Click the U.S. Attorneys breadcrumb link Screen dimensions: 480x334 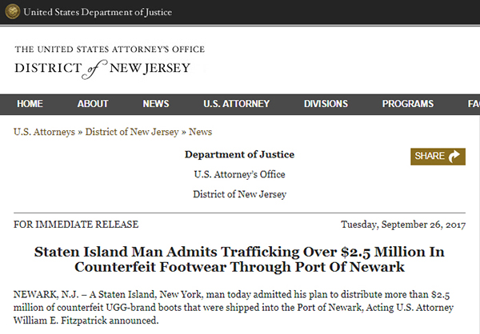tap(44, 132)
